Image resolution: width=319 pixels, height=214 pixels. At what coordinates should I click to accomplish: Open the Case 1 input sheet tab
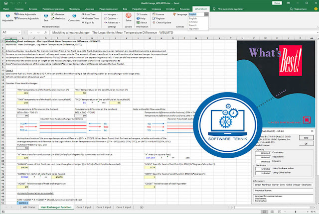coord(84,208)
